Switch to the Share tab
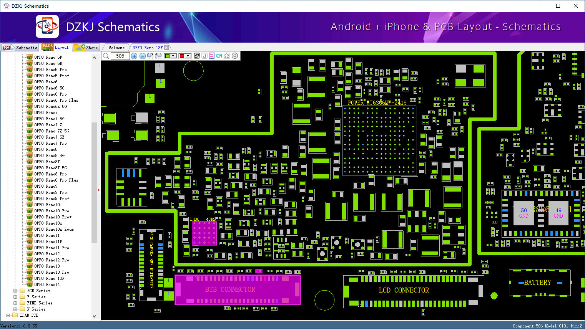This screenshot has height=329, width=585. coord(86,48)
